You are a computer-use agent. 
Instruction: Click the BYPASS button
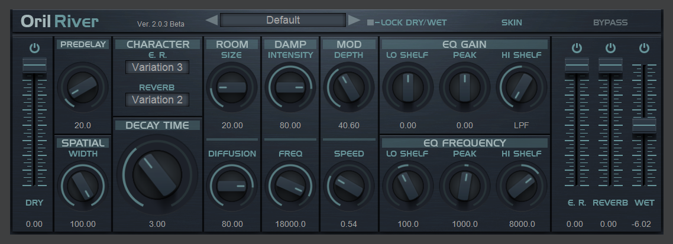click(x=610, y=22)
